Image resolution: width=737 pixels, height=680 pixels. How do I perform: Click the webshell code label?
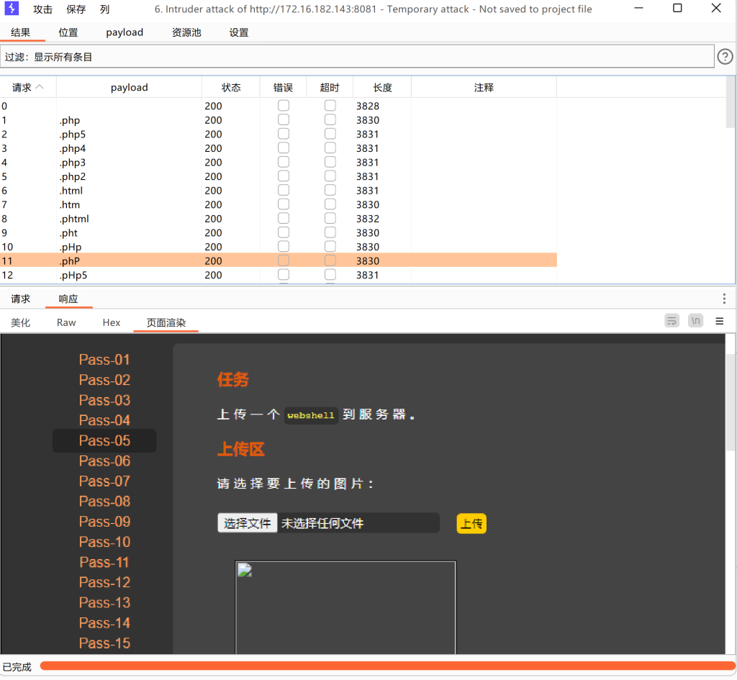[311, 415]
